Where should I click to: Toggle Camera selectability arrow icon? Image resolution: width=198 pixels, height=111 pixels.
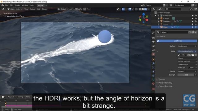pos(192,18)
